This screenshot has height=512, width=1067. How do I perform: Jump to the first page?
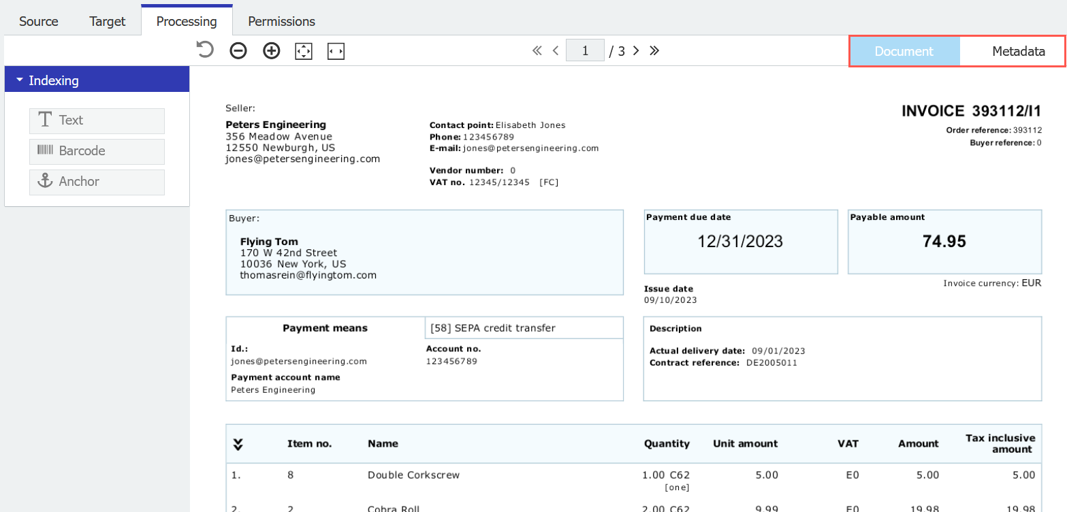[537, 50]
